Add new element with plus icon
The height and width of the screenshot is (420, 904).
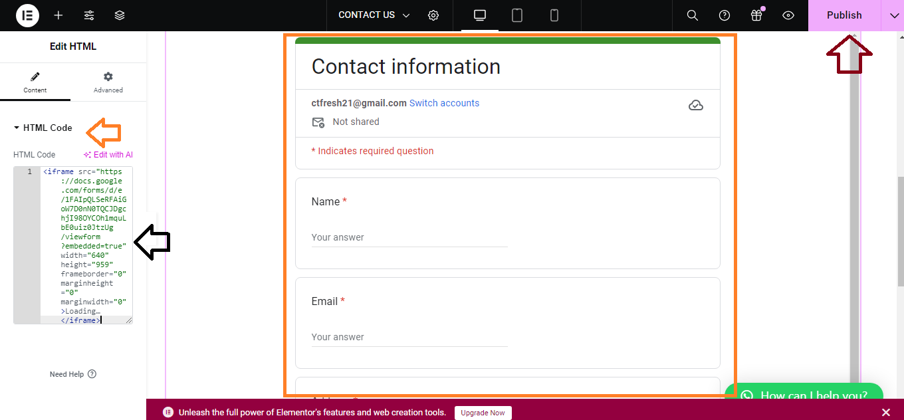coord(58,15)
